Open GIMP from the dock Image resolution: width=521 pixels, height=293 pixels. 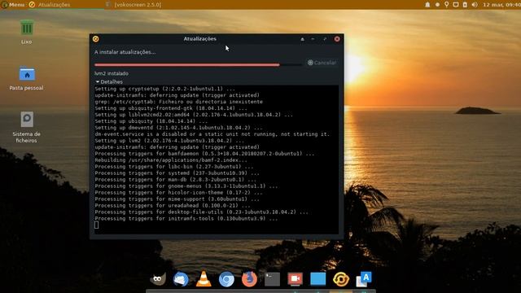point(158,279)
